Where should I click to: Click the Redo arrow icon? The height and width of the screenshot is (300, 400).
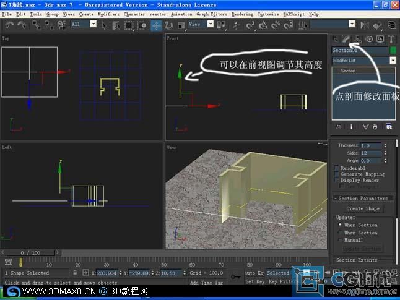point(22,25)
